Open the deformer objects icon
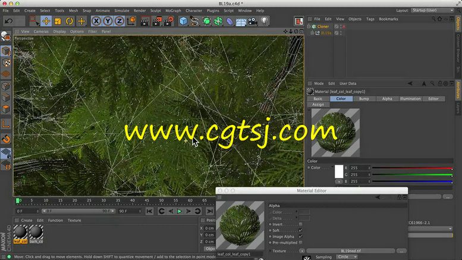The image size is (462, 260). click(x=230, y=21)
